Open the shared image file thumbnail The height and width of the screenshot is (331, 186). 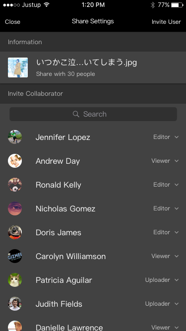click(18, 67)
